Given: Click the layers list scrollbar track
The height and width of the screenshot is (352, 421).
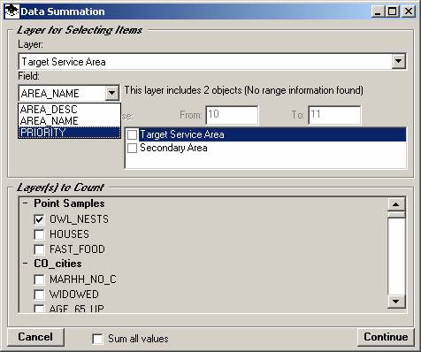Looking at the screenshot, I should 396,256.
